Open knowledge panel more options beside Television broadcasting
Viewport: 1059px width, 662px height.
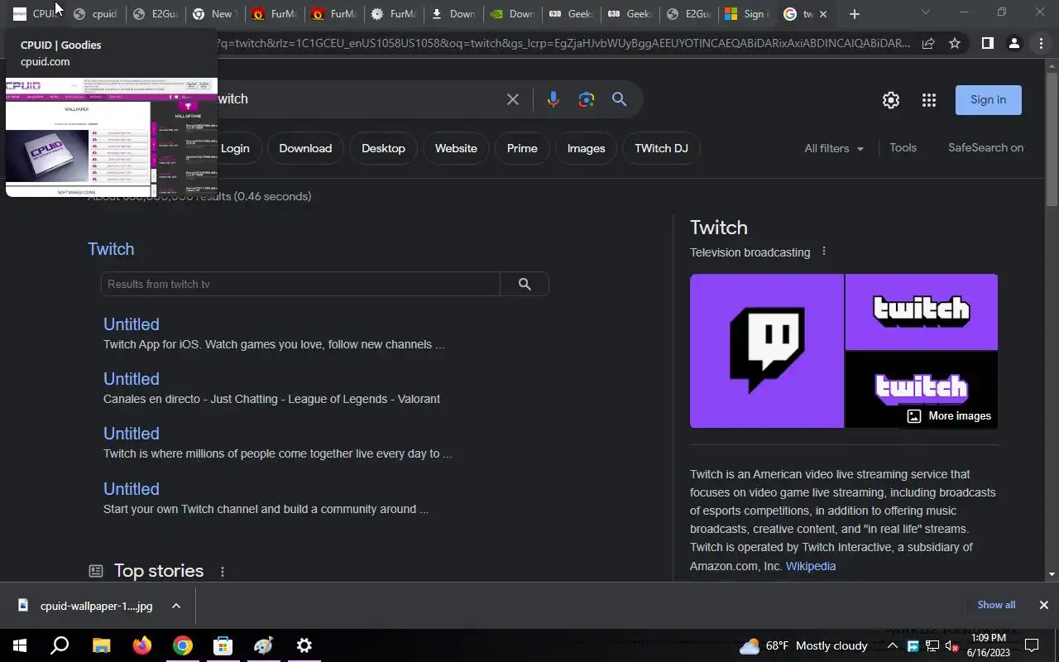(x=823, y=252)
